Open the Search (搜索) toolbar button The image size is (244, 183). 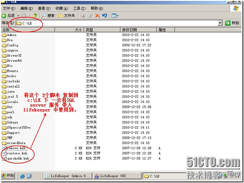(48, 16)
